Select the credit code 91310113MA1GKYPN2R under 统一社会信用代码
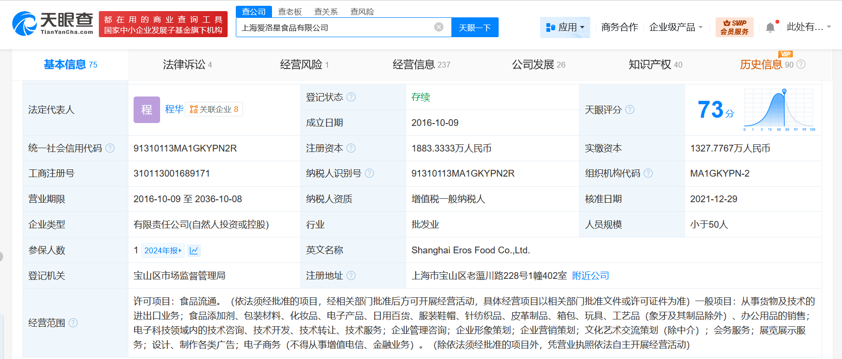 185,148
